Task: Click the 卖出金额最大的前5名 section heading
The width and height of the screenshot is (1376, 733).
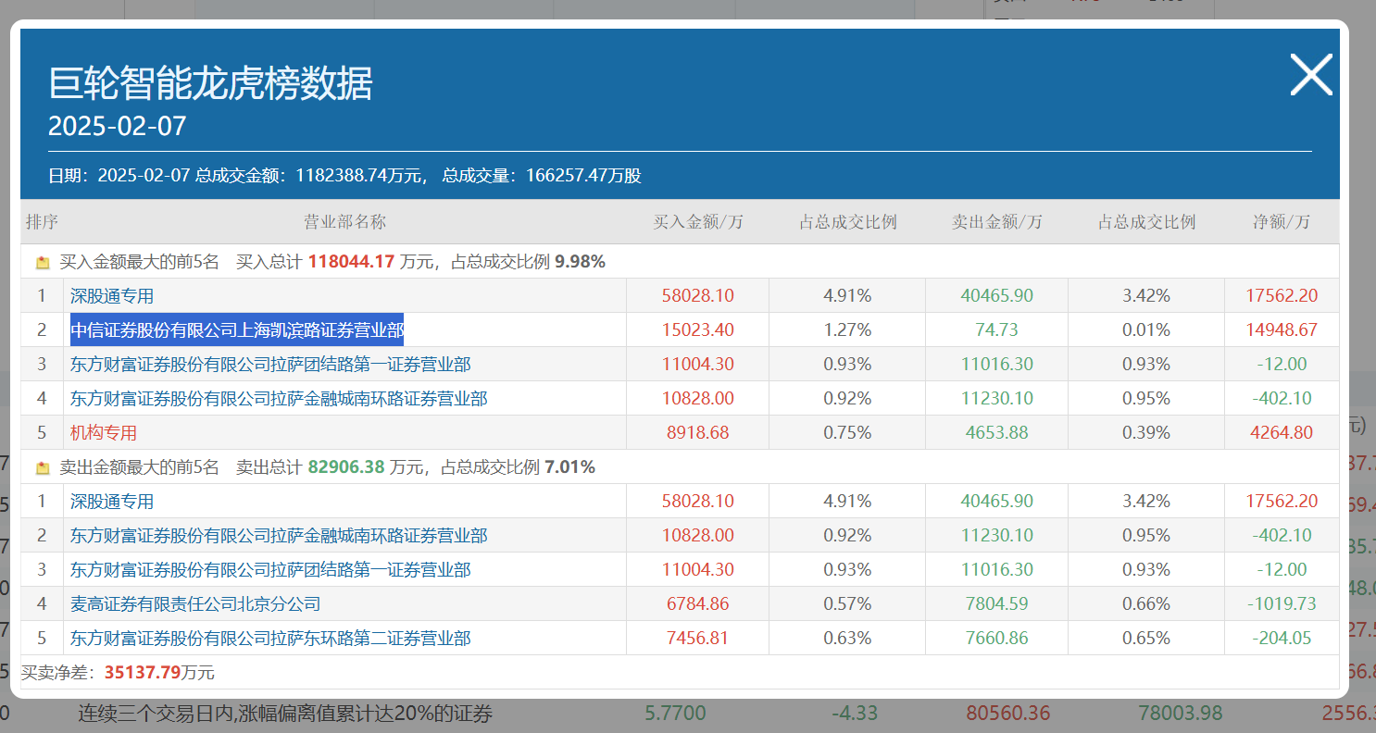Action: click(x=140, y=467)
